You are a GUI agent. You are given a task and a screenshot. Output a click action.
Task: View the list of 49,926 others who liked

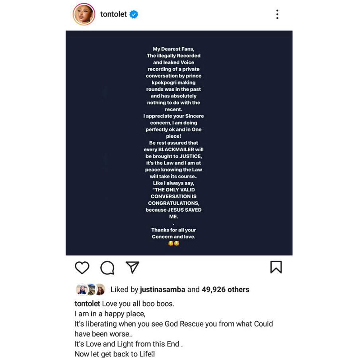pyautogui.click(x=225, y=290)
